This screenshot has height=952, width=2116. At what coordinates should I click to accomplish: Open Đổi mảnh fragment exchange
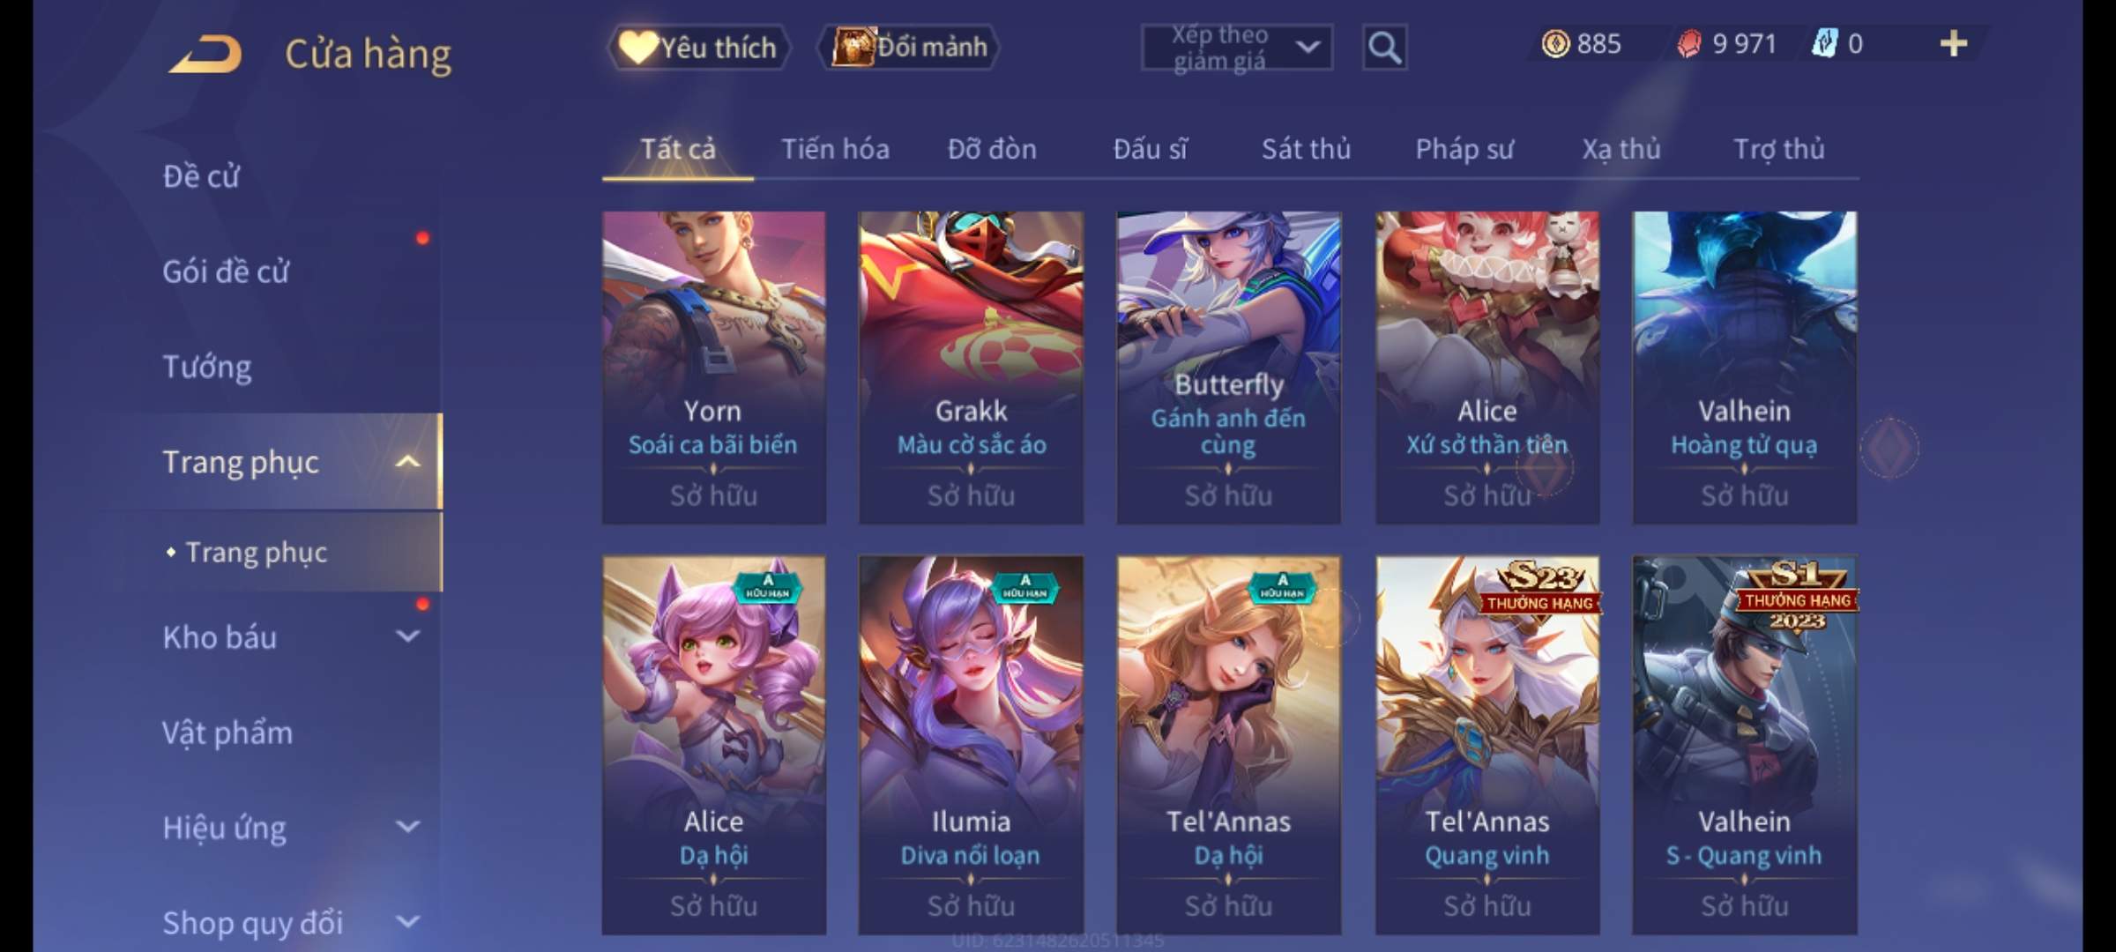[909, 47]
